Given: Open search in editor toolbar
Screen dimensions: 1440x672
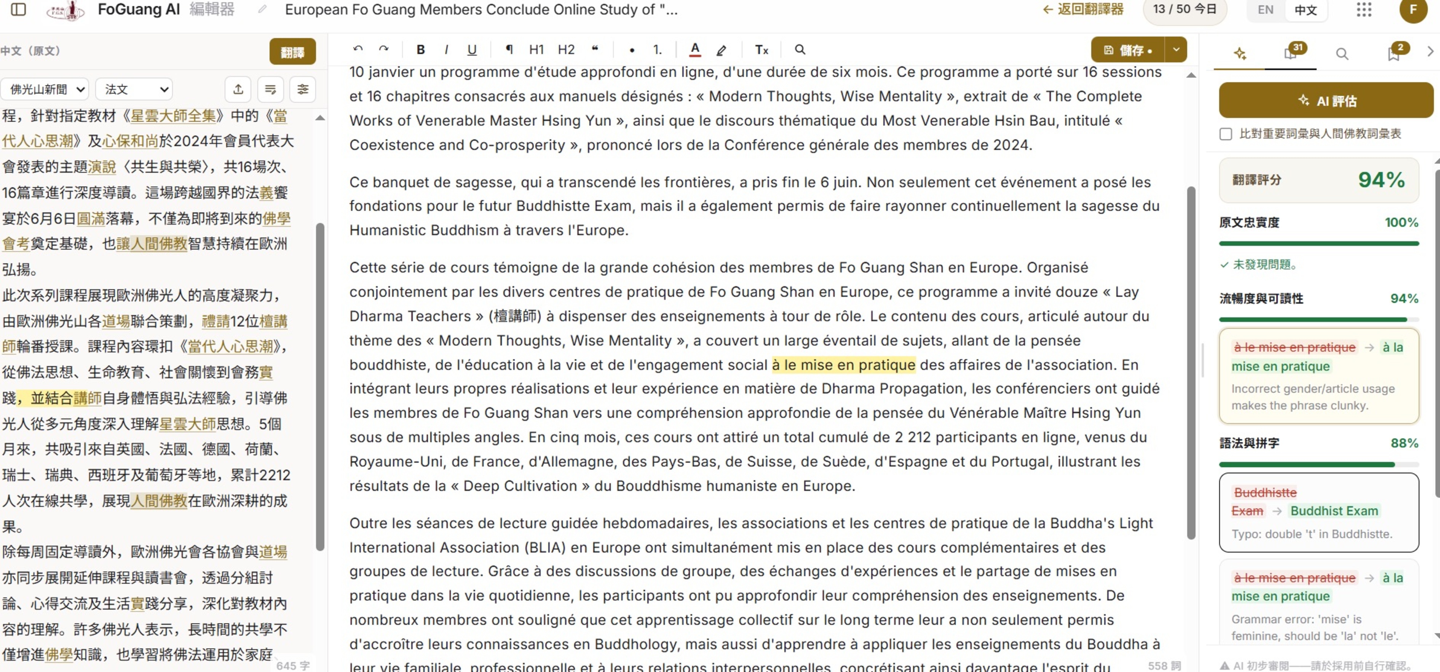Looking at the screenshot, I should pyautogui.click(x=800, y=49).
